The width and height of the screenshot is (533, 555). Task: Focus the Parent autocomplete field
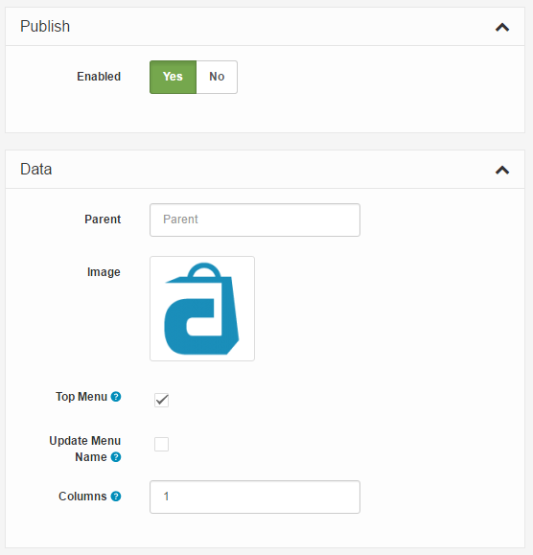pyautogui.click(x=255, y=220)
